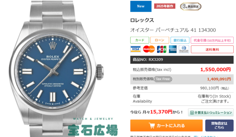Select the 代金引換 payment tag
This screenshot has height=137, width=236.
tap(212, 40)
